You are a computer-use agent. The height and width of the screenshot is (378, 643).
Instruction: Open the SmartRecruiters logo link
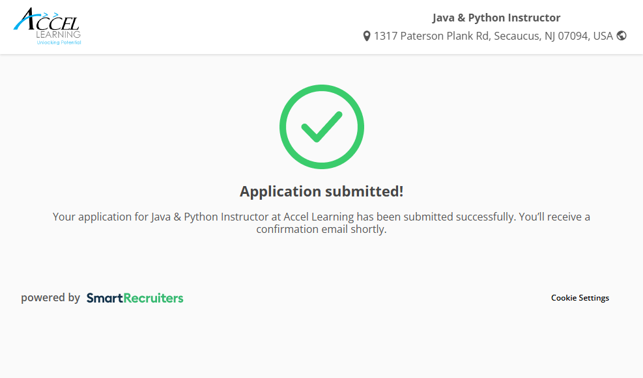click(x=135, y=298)
